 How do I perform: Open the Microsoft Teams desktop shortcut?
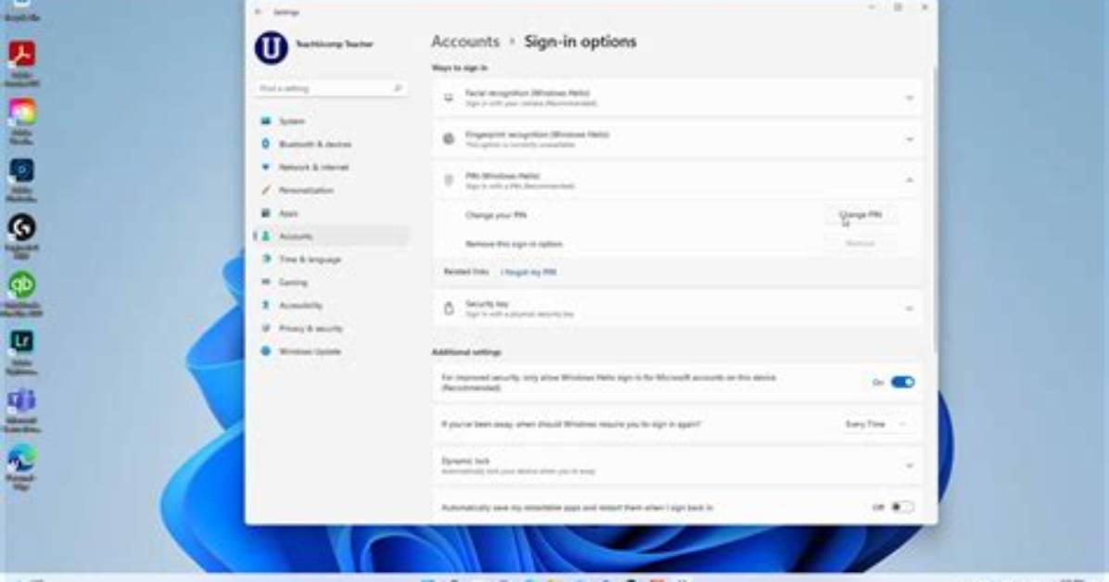(x=22, y=400)
